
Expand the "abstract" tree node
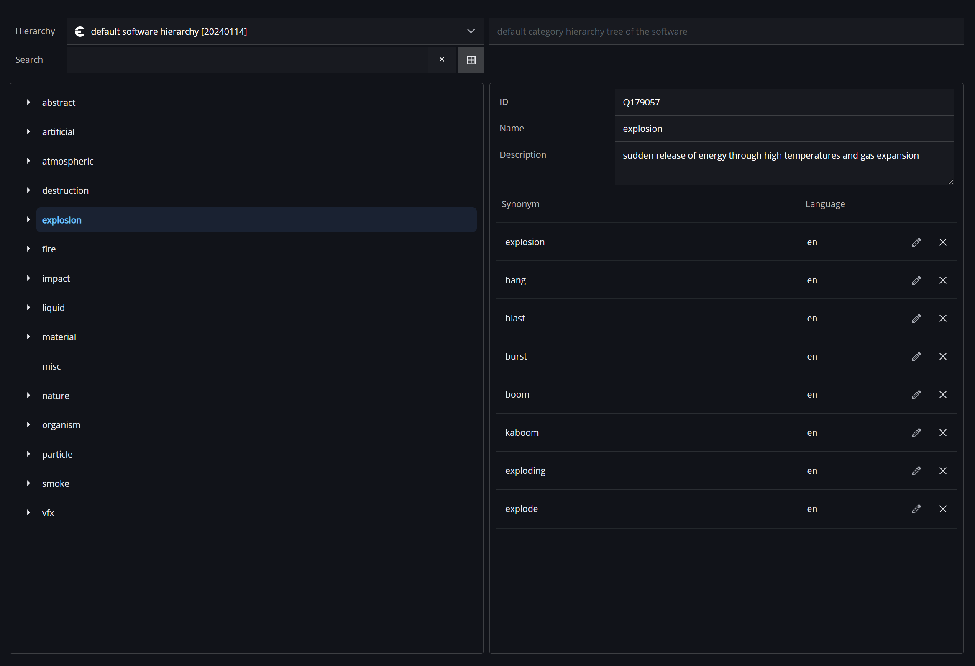[28, 102]
